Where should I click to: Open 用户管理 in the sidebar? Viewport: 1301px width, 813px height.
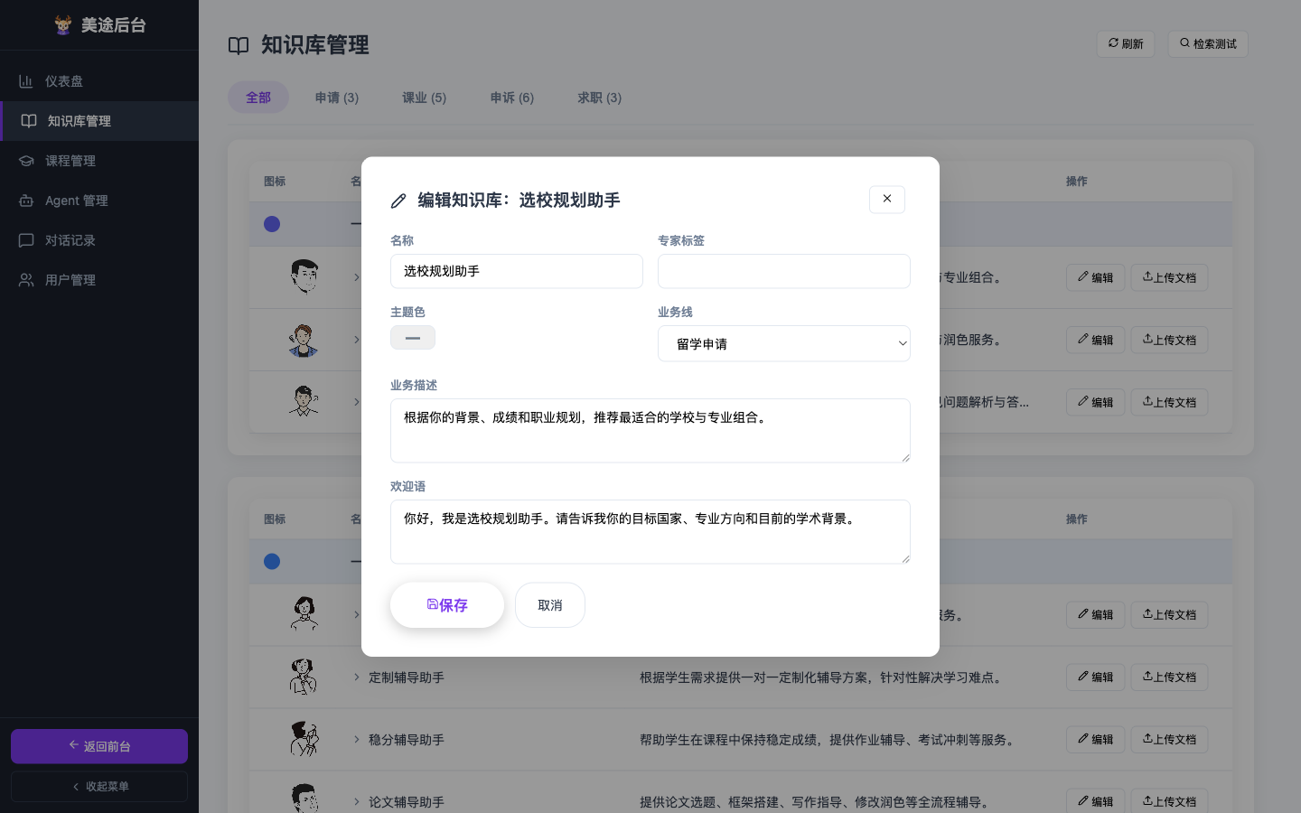99,280
